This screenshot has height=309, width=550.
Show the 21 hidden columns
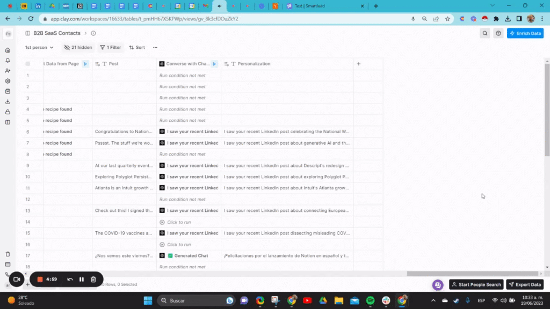[x=78, y=47]
